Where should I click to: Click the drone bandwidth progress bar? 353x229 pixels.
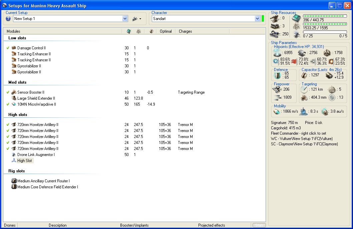click(x=325, y=32)
